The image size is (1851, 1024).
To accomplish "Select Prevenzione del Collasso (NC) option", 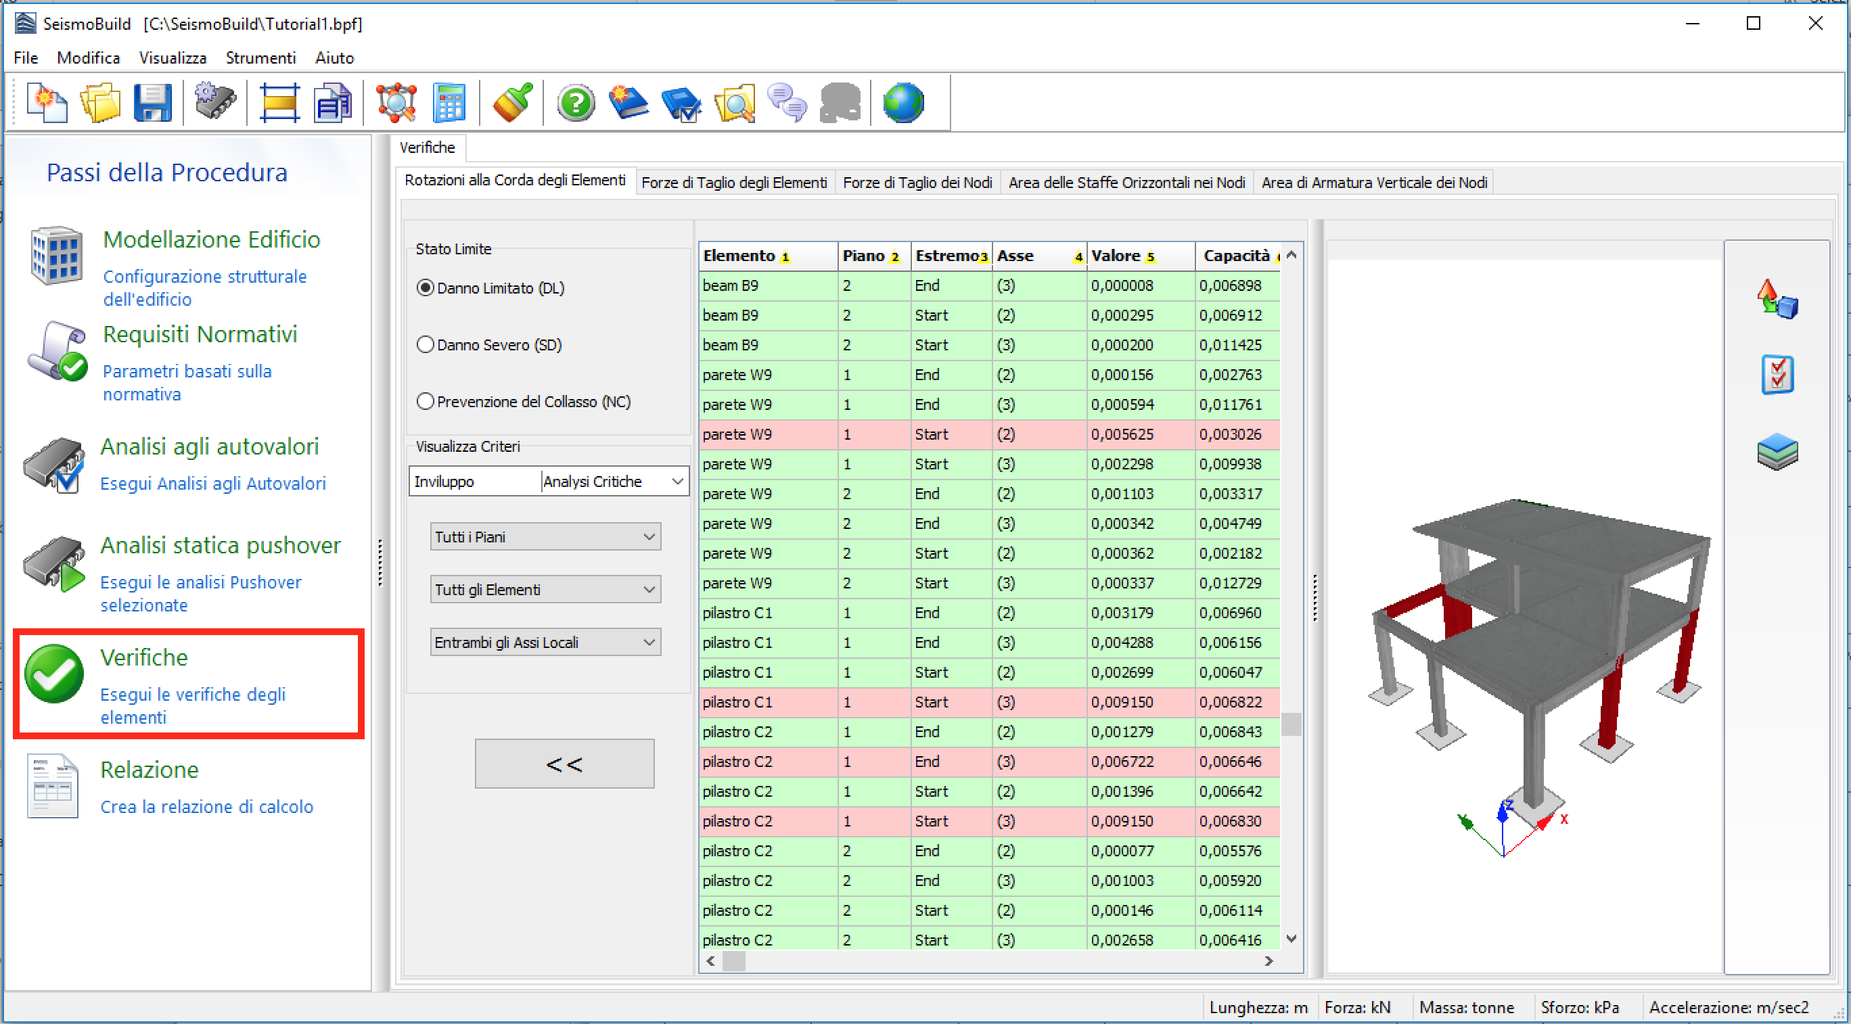I will pyautogui.click(x=426, y=402).
